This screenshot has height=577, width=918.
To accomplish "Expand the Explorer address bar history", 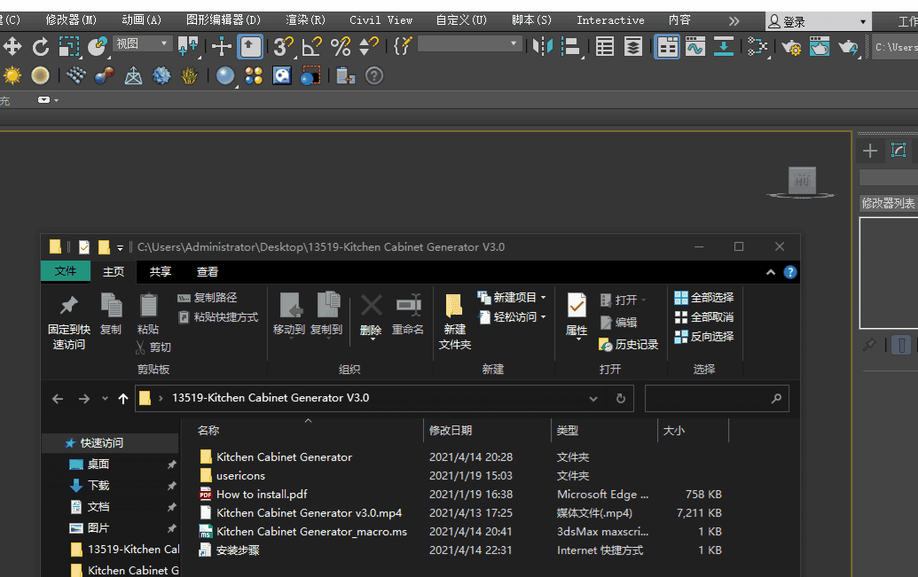I will [x=593, y=399].
